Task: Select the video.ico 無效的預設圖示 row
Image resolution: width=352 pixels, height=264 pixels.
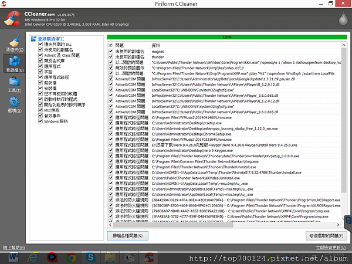Action: click(x=225, y=68)
